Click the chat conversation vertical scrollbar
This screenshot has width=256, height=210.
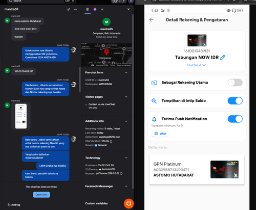pos(80,80)
